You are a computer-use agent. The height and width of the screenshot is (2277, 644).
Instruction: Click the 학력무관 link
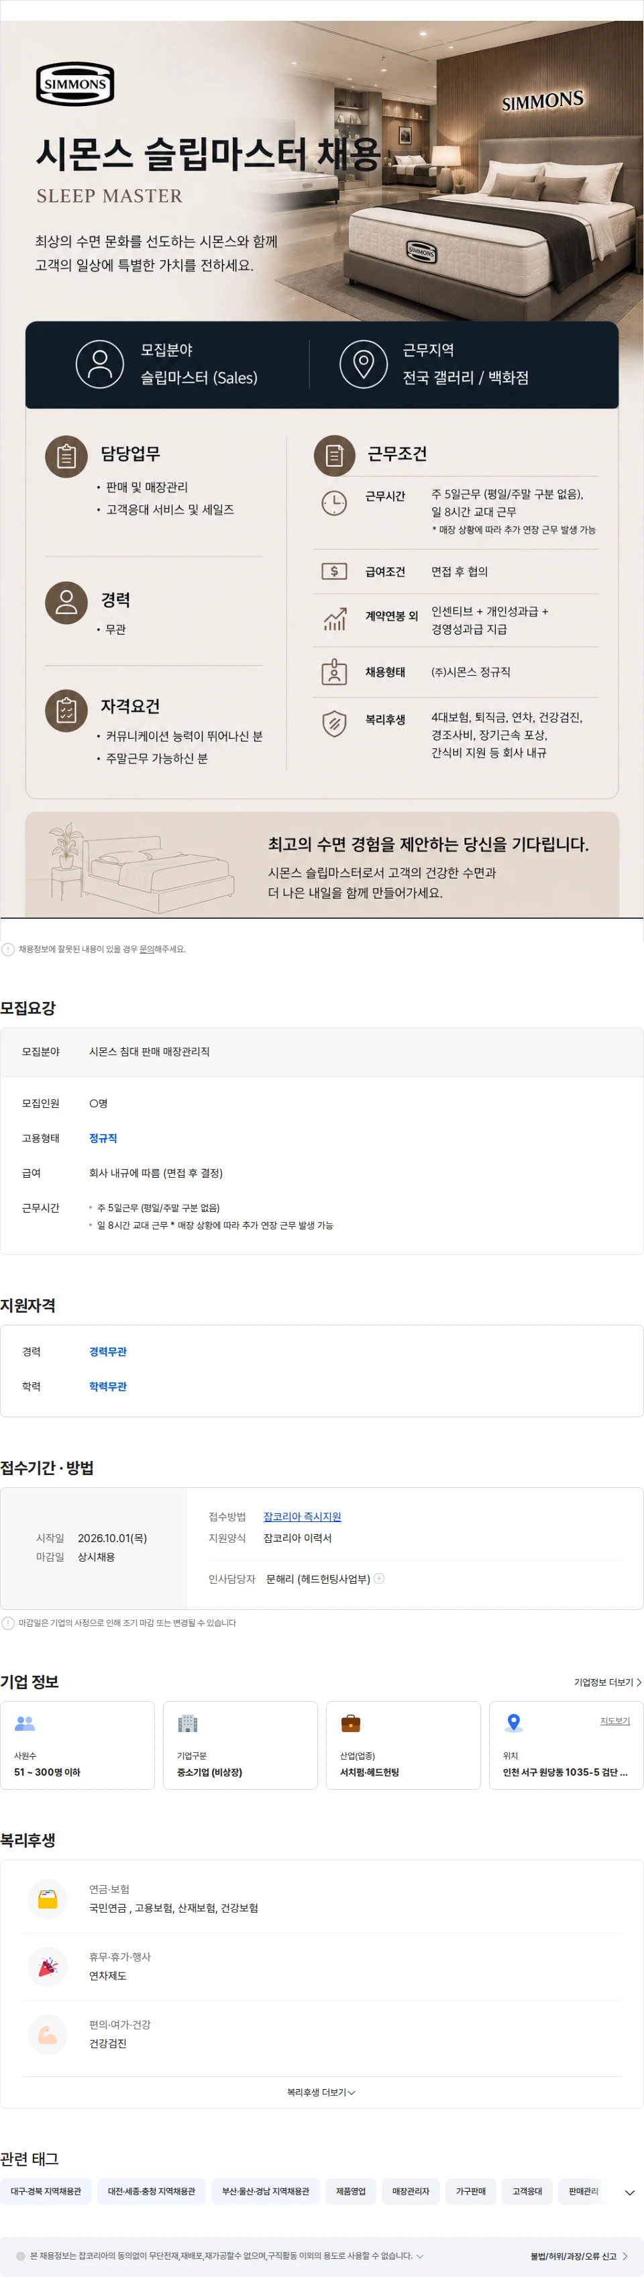pos(108,1387)
